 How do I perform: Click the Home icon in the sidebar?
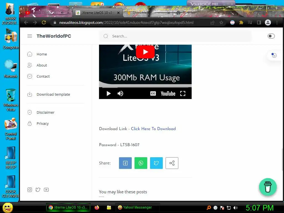pyautogui.click(x=30, y=54)
